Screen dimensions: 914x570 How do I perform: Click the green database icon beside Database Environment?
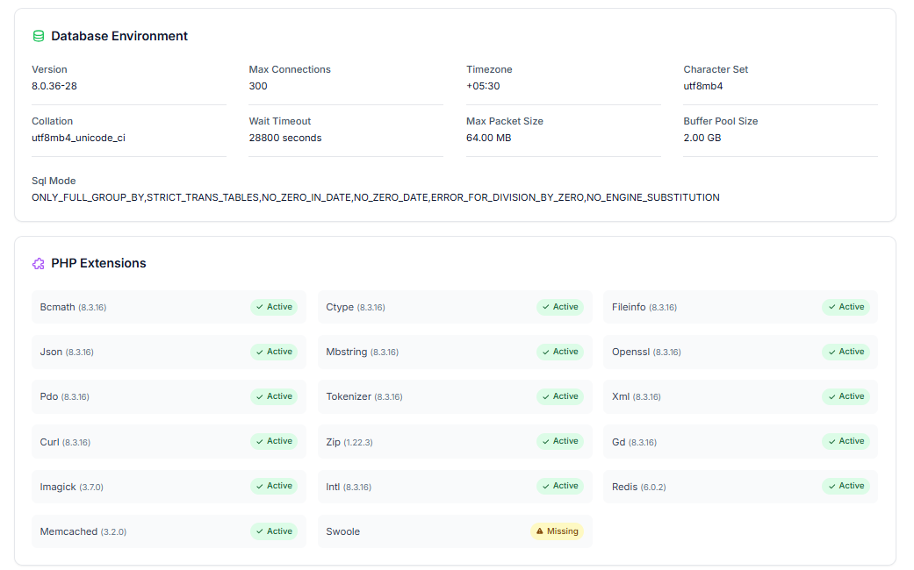[39, 36]
